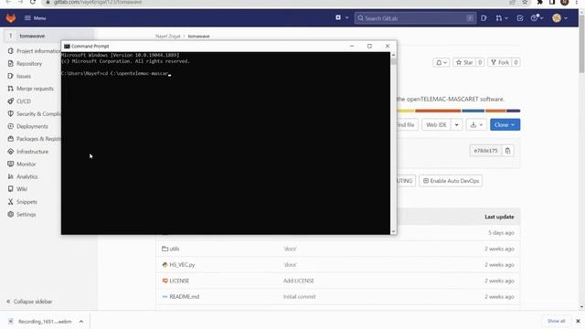Viewport: 585px width, 329px height.
Task: Open the LICENSE file
Action: pyautogui.click(x=179, y=281)
